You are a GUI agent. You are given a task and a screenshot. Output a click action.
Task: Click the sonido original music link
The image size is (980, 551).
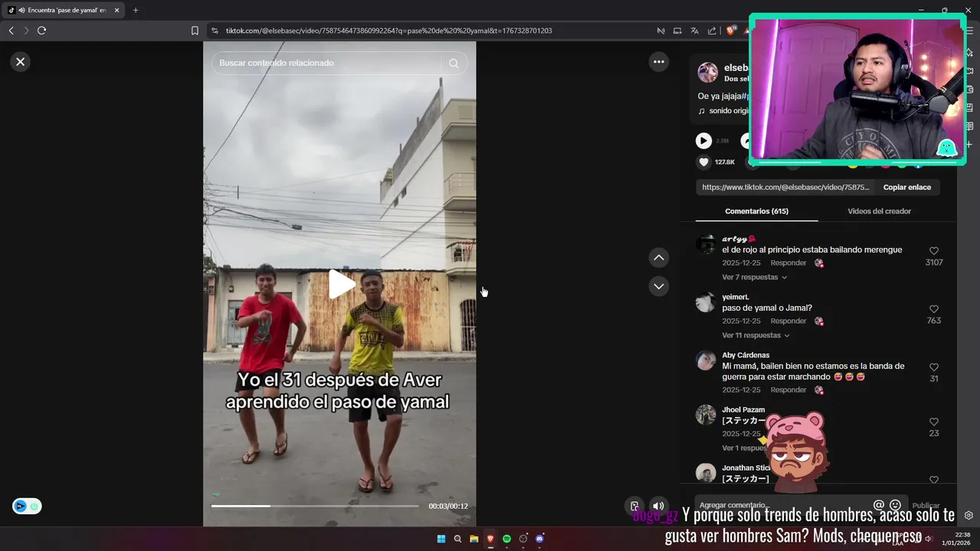(723, 111)
